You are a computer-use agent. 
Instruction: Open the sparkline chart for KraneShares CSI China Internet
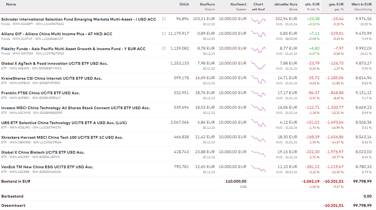coord(258,79)
